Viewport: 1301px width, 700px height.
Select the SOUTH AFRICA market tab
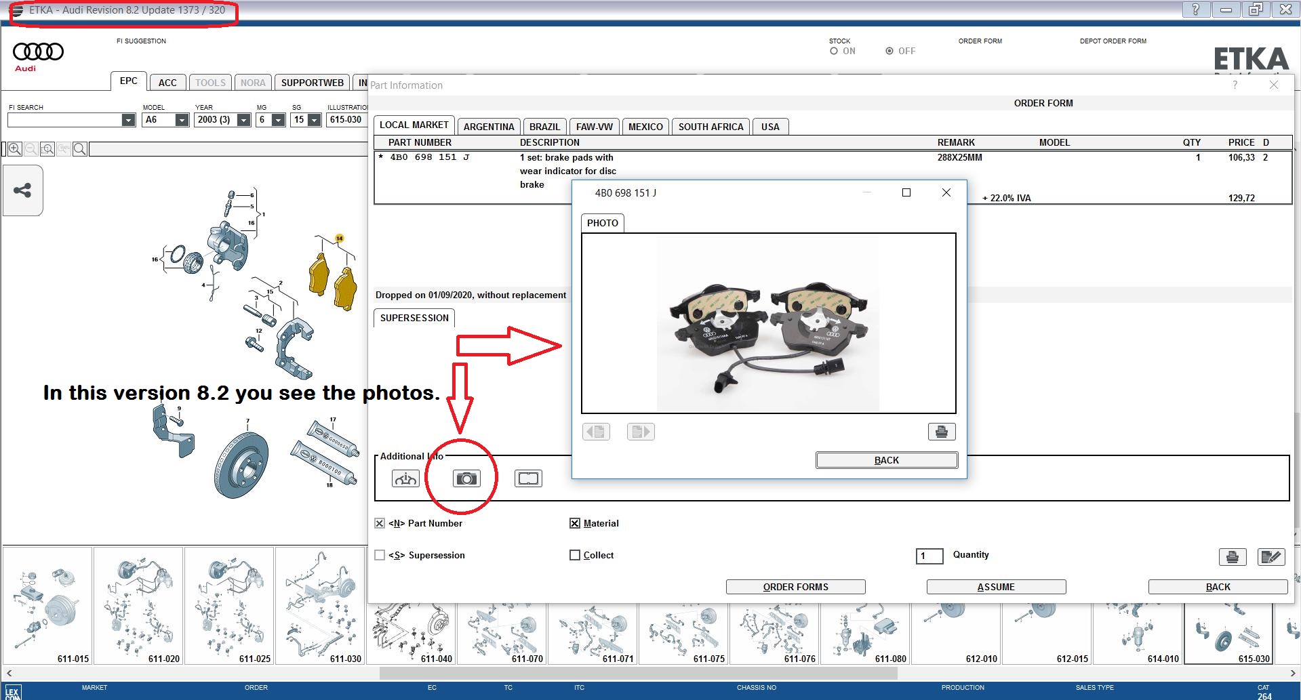tap(711, 127)
